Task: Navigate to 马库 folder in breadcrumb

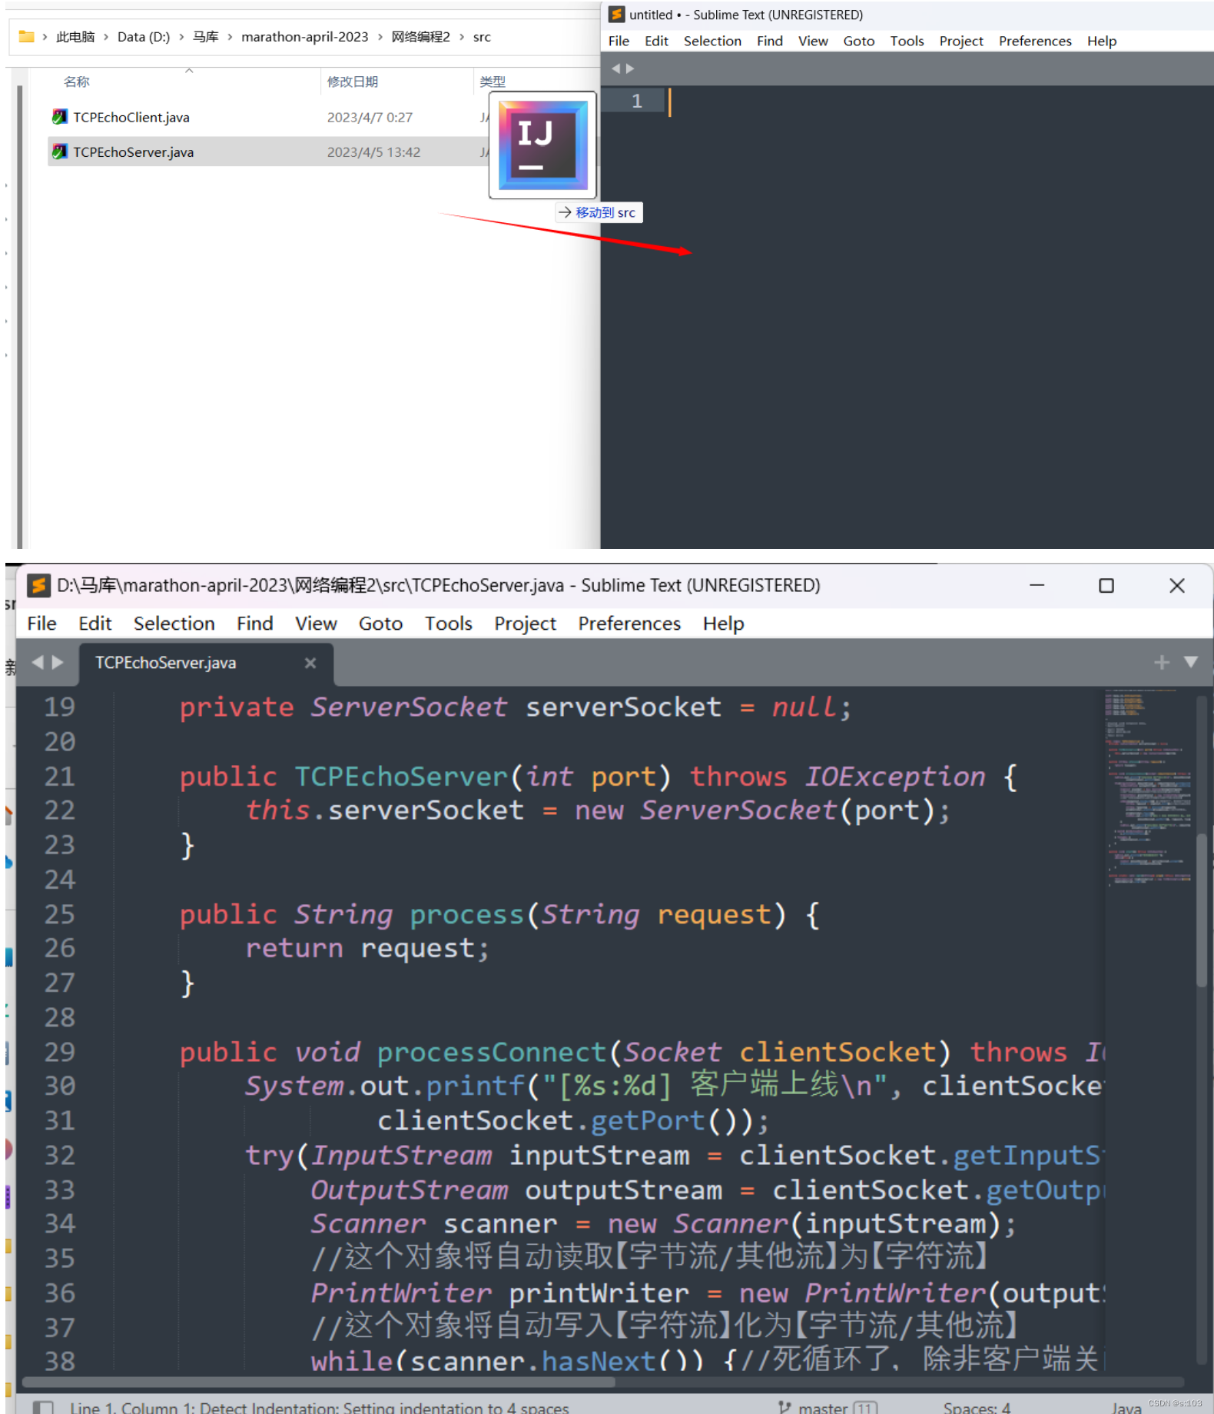Action: click(x=205, y=37)
